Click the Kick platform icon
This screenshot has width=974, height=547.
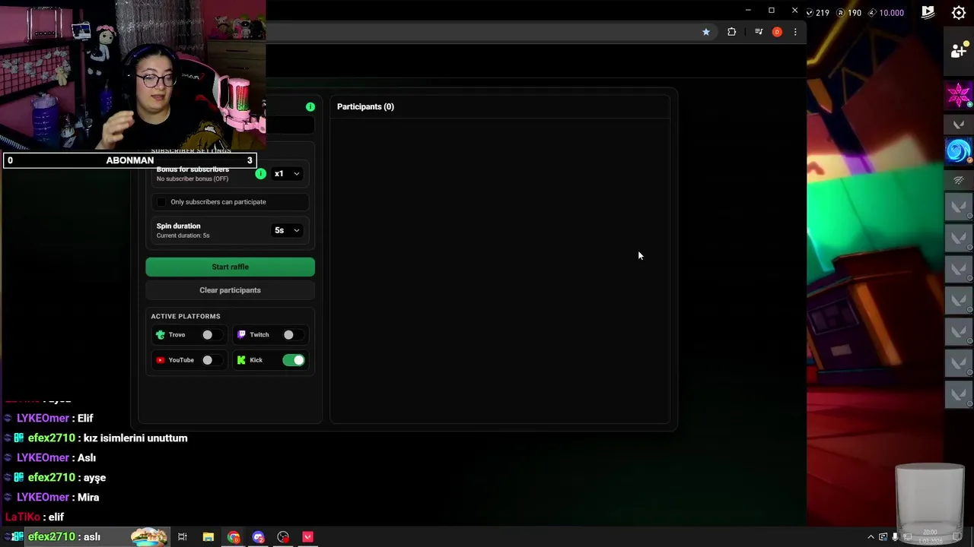click(x=241, y=360)
